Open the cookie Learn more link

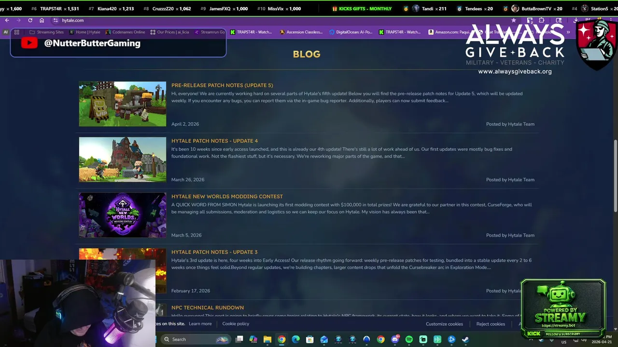[x=200, y=324]
